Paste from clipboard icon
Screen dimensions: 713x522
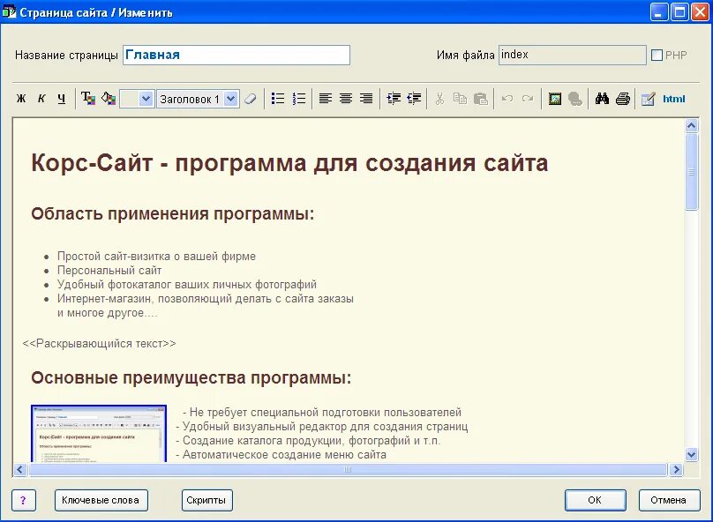pyautogui.click(x=481, y=99)
